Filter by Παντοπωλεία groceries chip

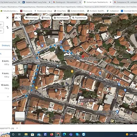61,18
